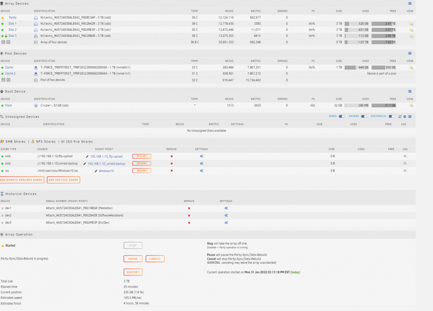Screen dimensions: 433x311
Task: Open the Parity device link
Action: (x=13, y=17)
